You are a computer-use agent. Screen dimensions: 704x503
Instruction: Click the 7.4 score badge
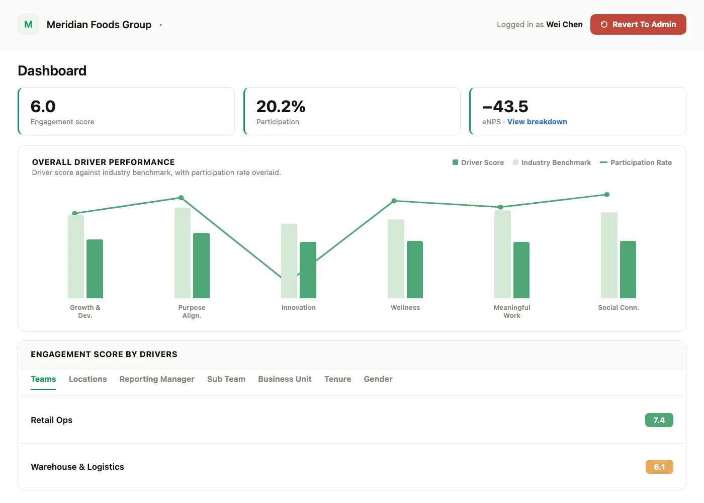coord(659,420)
